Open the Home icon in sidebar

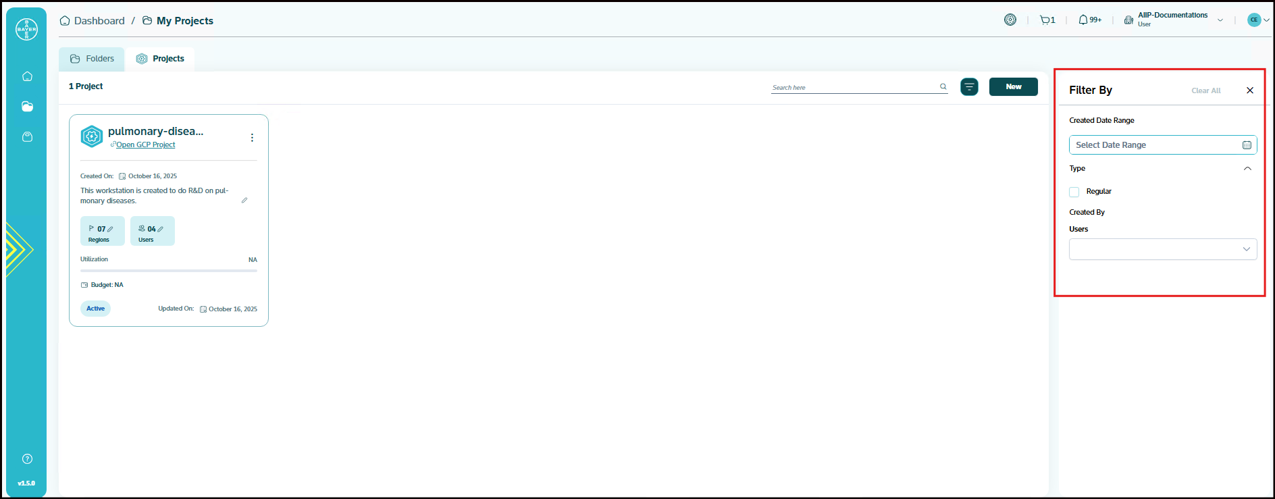[x=27, y=76]
